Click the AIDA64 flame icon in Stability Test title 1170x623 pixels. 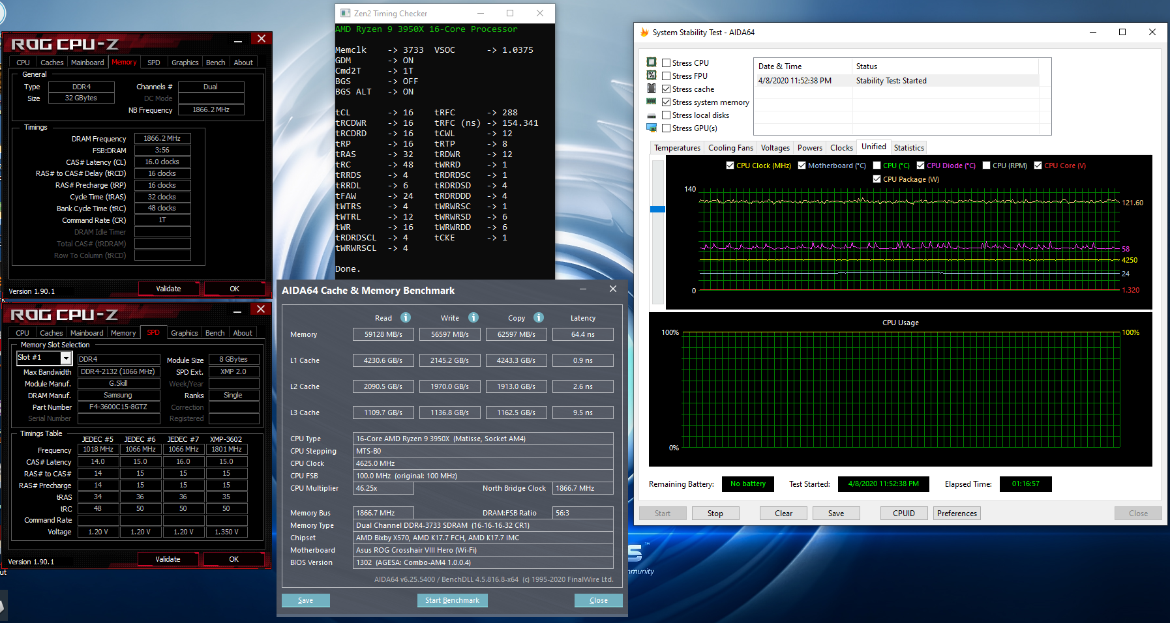tap(644, 32)
